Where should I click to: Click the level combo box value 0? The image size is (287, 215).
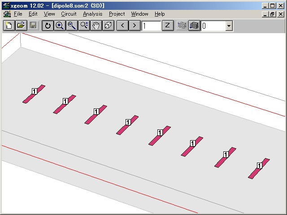213,26
